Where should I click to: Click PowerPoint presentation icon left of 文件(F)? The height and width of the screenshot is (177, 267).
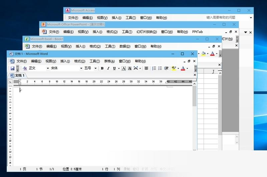click(44, 32)
